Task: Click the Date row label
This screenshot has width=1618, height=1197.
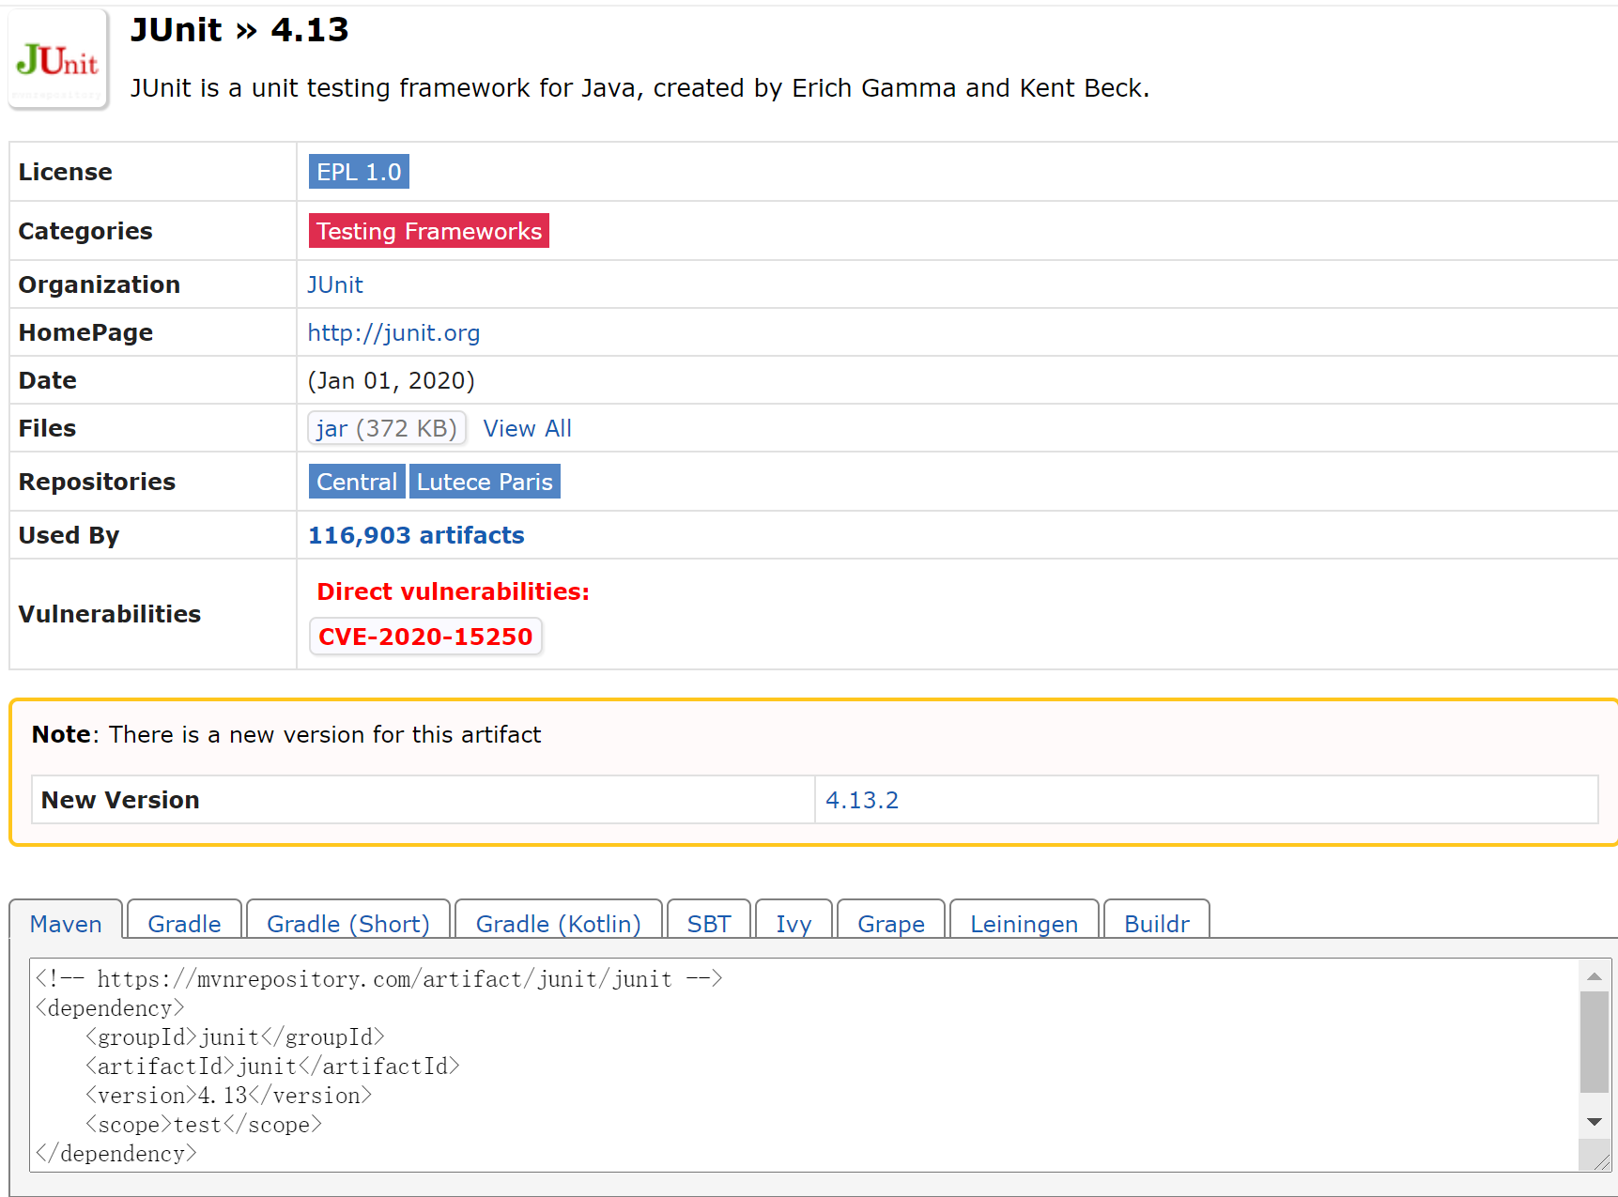Action: point(48,380)
